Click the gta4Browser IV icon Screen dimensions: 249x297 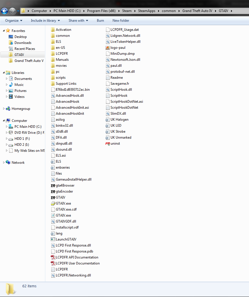53,186
